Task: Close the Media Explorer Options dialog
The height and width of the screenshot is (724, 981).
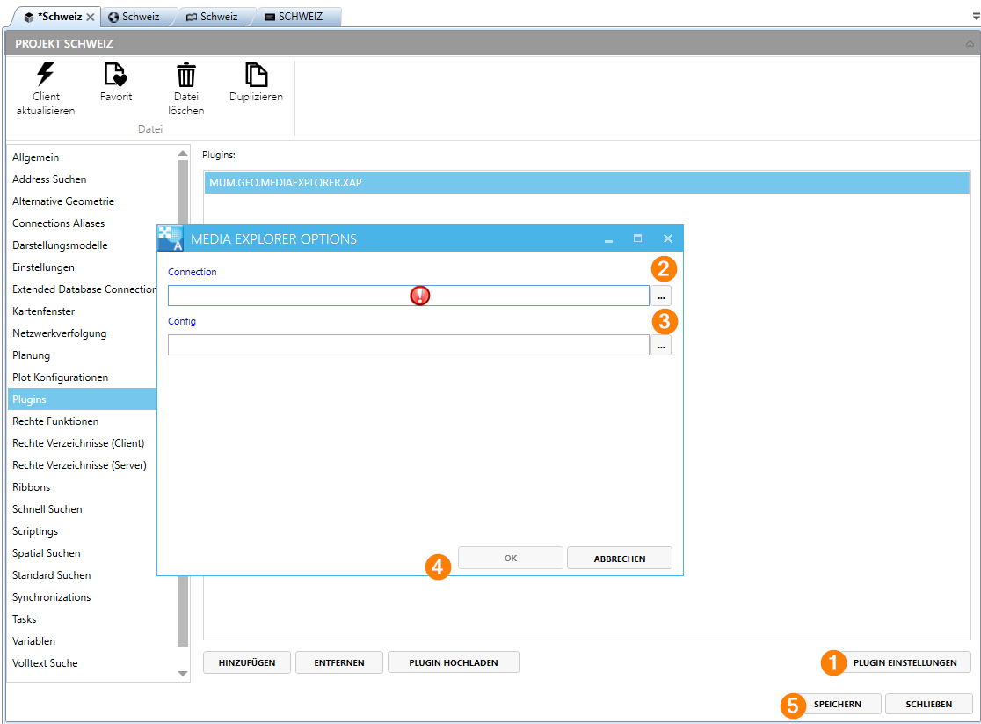Action: (x=667, y=238)
